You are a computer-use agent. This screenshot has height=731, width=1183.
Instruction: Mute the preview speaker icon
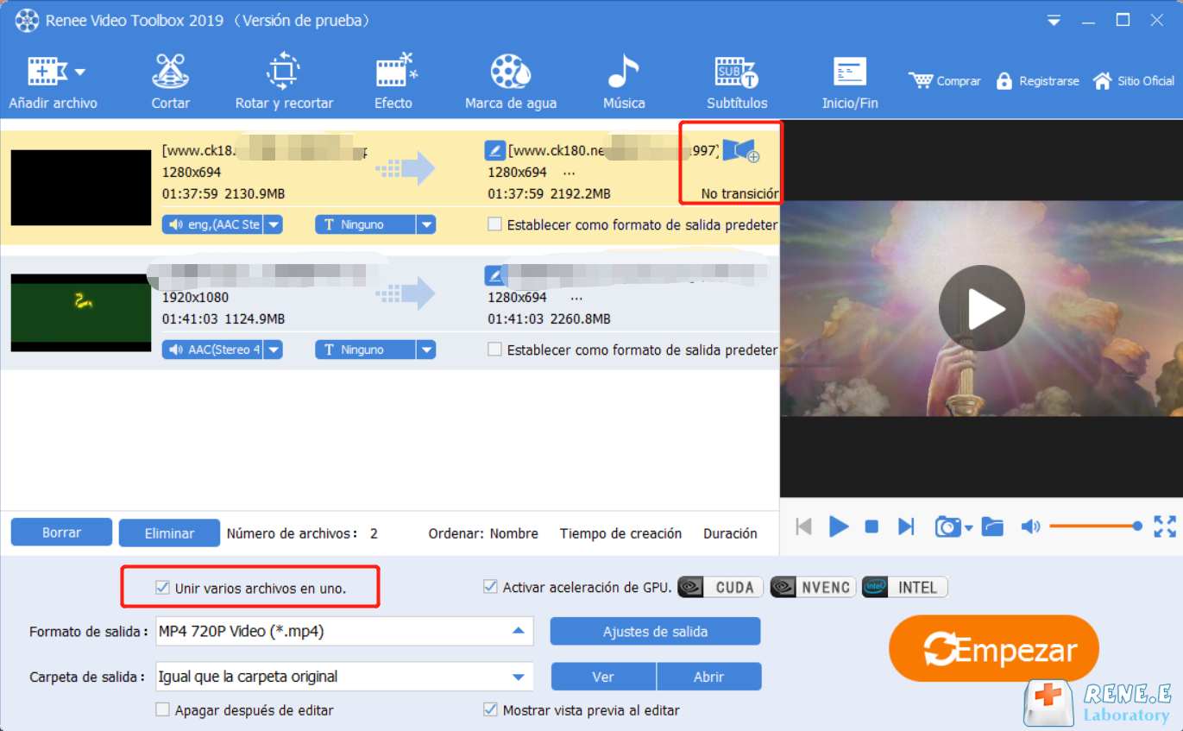1030,526
